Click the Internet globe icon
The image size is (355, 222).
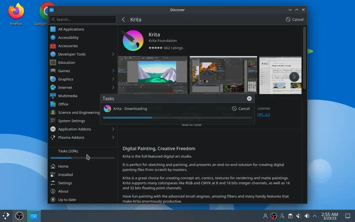pos(53,87)
